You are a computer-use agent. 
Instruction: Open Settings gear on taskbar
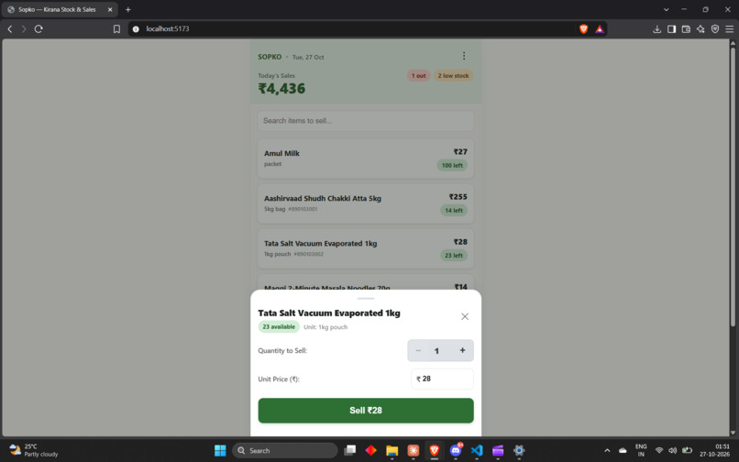519,451
